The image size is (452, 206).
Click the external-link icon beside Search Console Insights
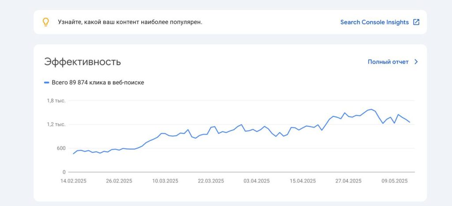click(x=416, y=22)
